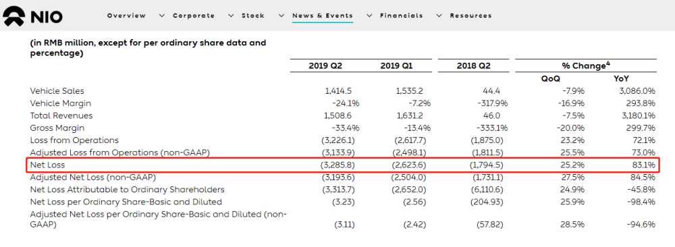This screenshot has width=675, height=247.
Task: Click the YoY column subheader
Action: (x=622, y=79)
